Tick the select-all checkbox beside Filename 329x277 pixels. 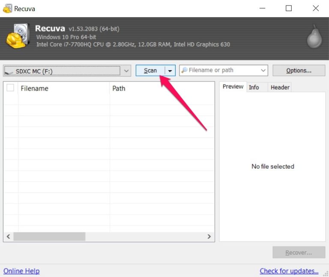tap(10, 88)
